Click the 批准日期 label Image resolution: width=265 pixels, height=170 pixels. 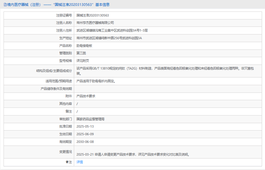[x=65, y=126]
